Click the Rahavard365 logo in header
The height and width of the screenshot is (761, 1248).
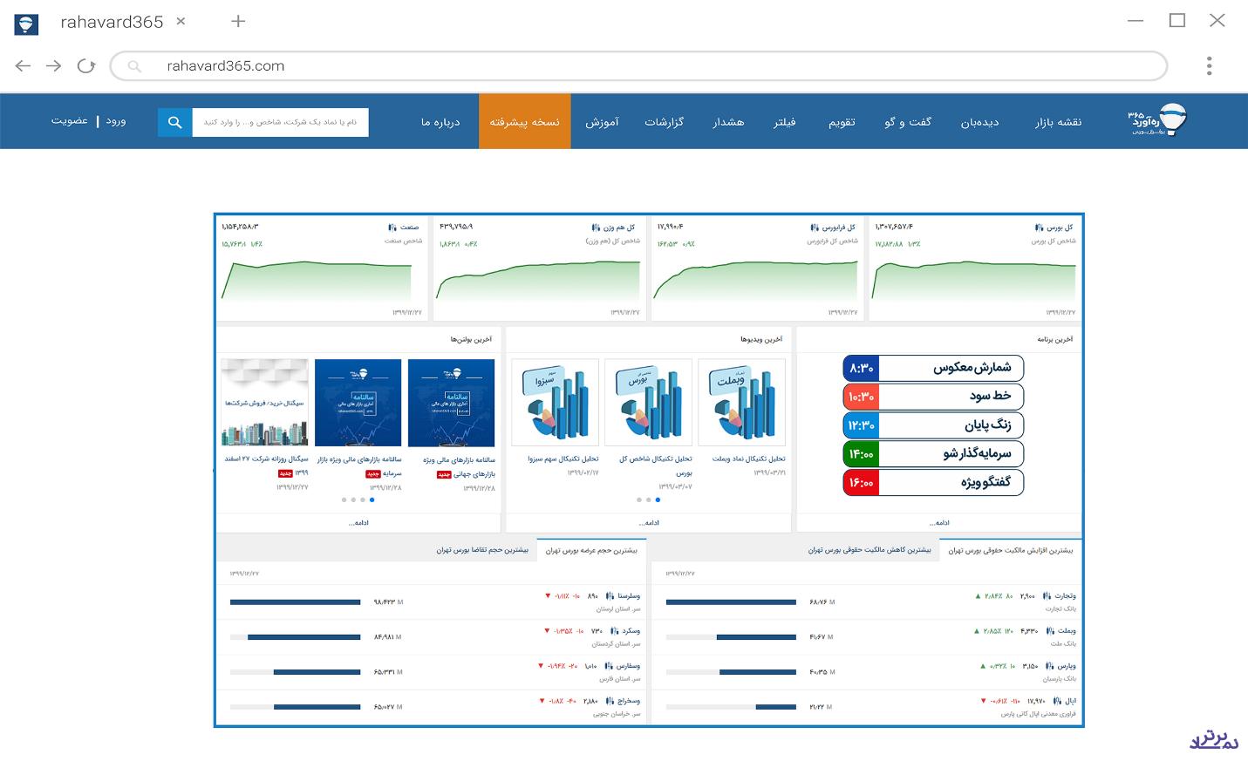point(1157,120)
